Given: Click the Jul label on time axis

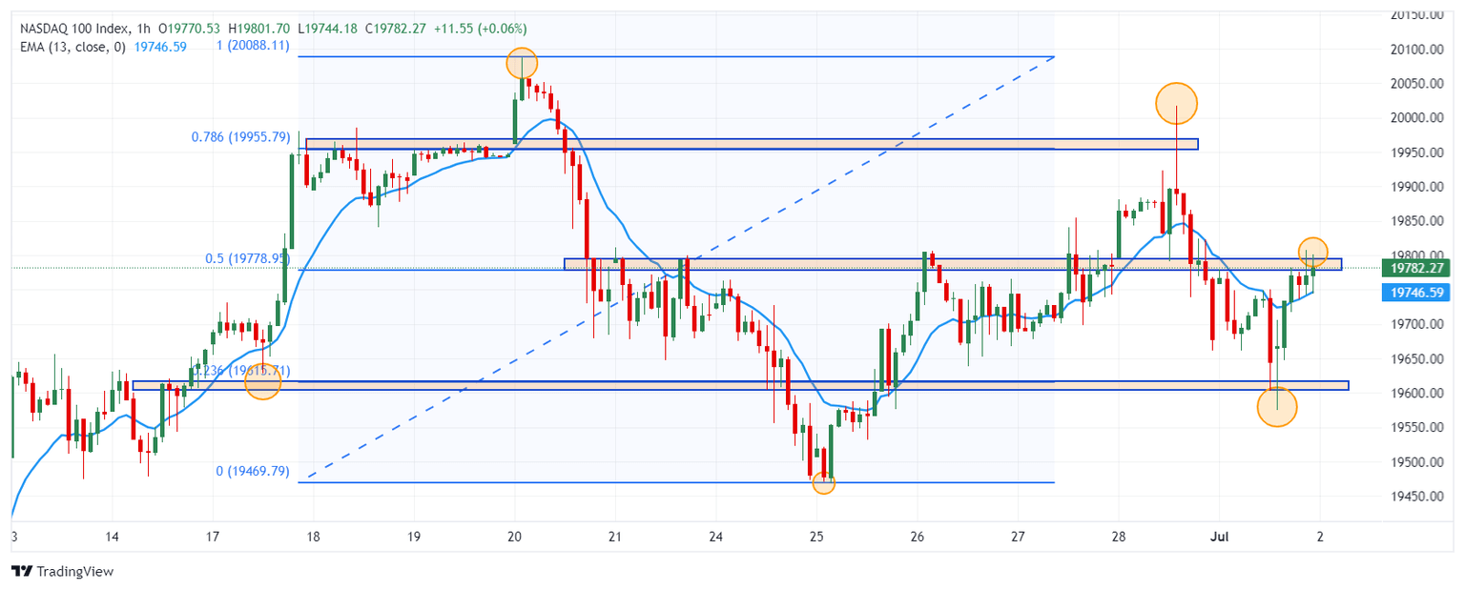Looking at the screenshot, I should (x=1219, y=536).
